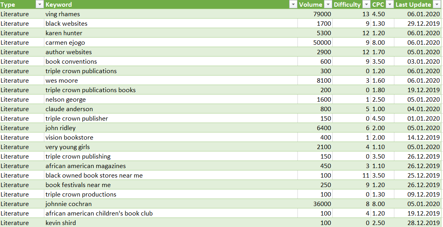Image resolution: width=443 pixels, height=227 pixels.
Task: Select the 'ving rhames' keyword cell
Action: click(170, 14)
